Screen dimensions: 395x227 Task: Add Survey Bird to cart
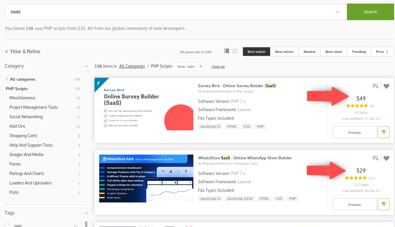[383, 132]
